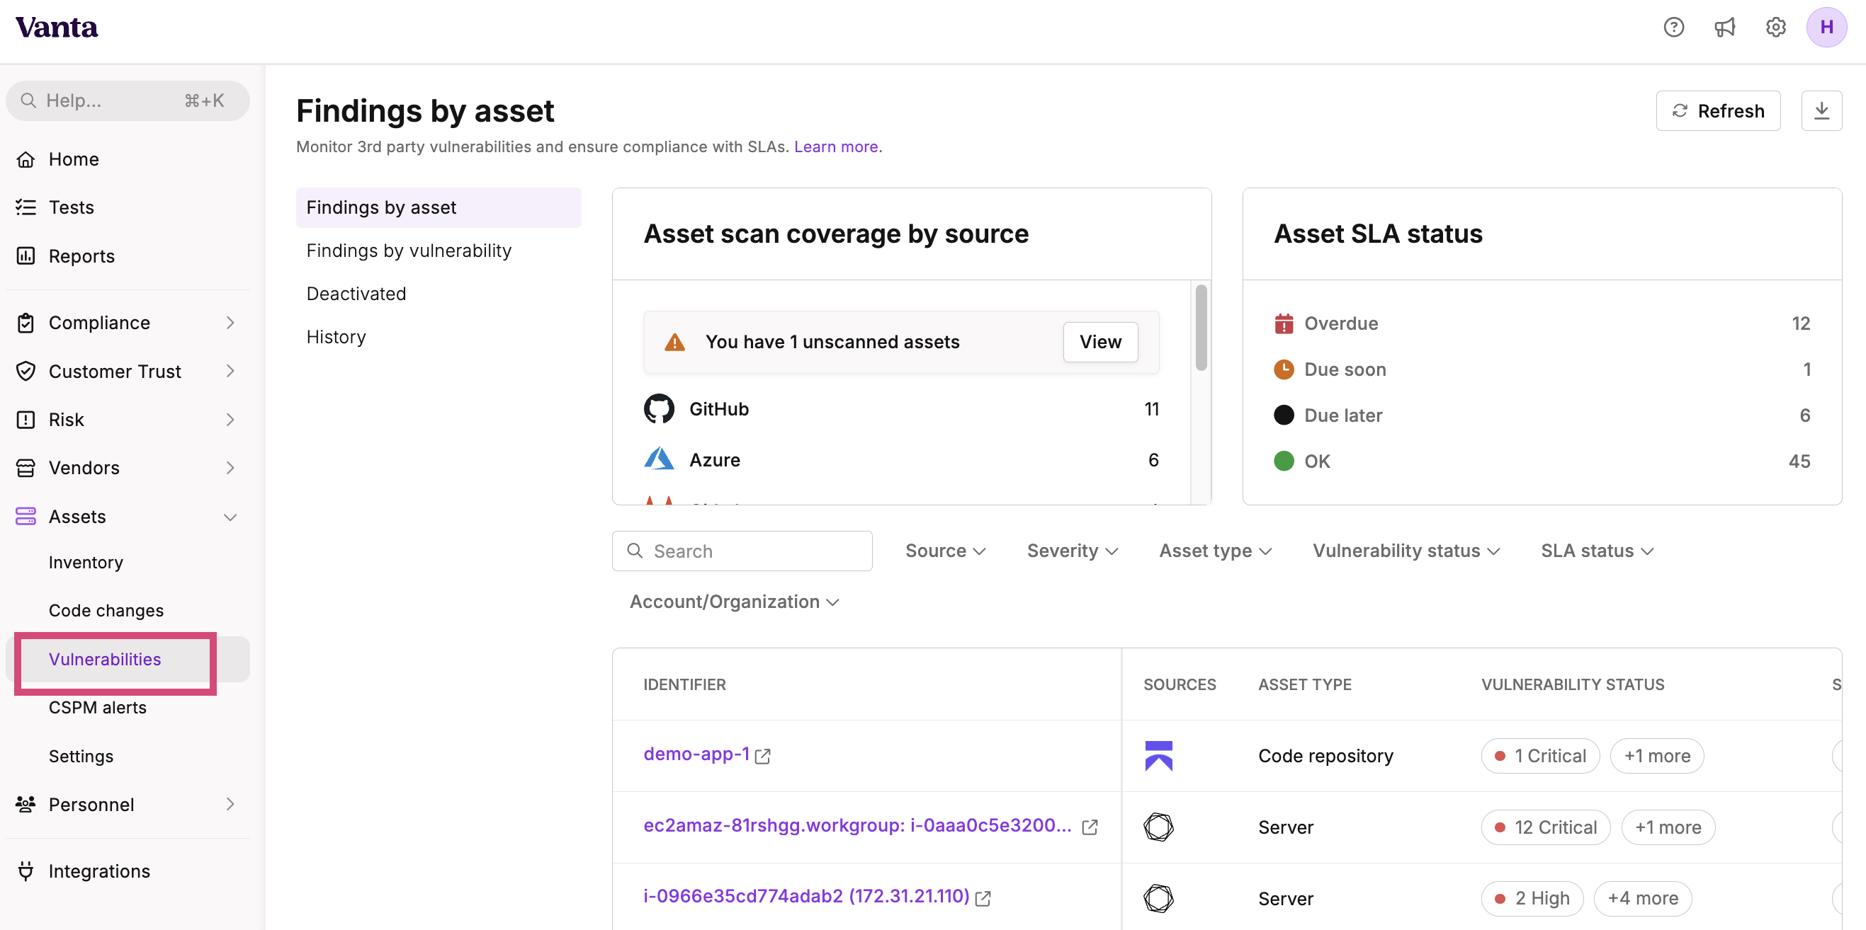Open external link icon beside ec2amaz-81rshgg.workgroup
Image resolution: width=1866 pixels, height=930 pixels.
tap(1090, 827)
